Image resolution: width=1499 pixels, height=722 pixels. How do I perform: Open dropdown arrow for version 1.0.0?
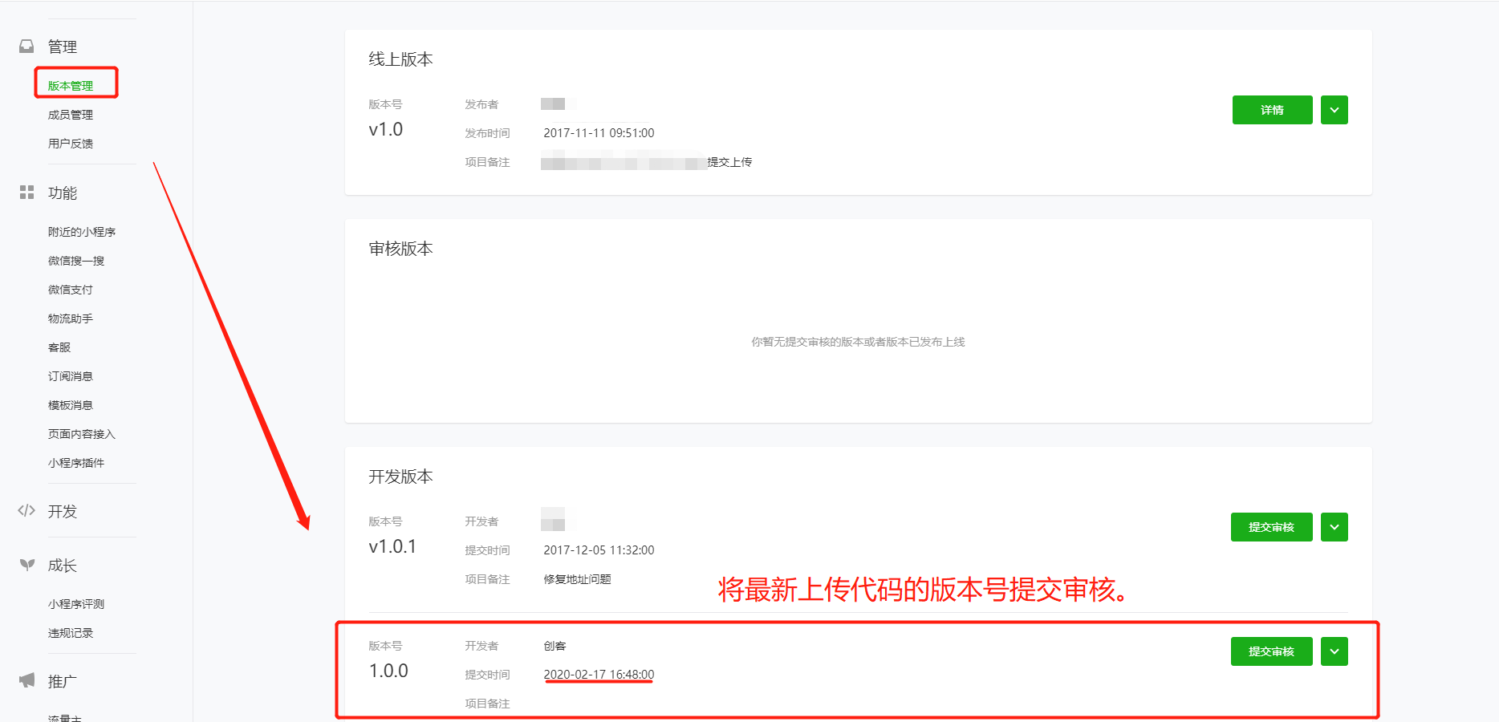pyautogui.click(x=1334, y=651)
